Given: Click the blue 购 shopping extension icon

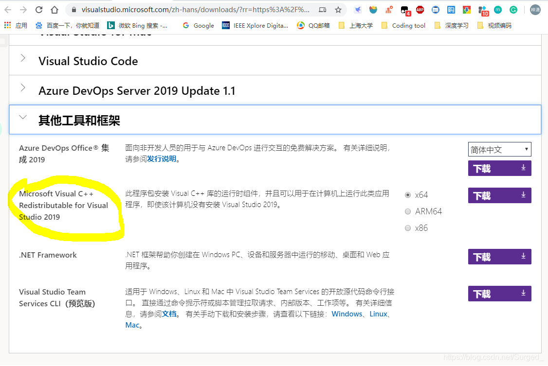Looking at the screenshot, I should 451,10.
